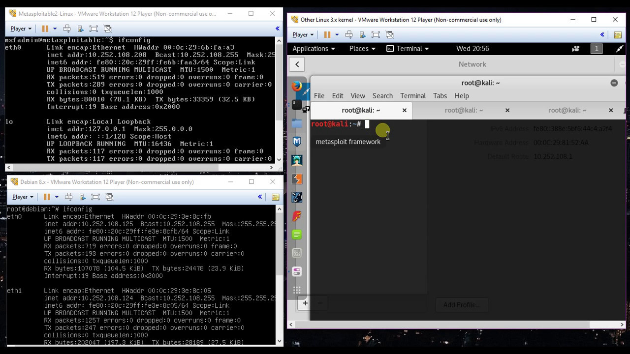
Task: Open the notes icon in Kali VM toolbar
Action: click(618, 34)
